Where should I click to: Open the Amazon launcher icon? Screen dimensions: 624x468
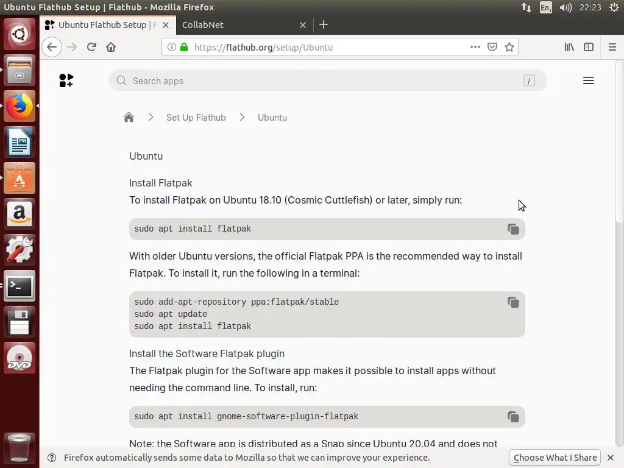[19, 214]
